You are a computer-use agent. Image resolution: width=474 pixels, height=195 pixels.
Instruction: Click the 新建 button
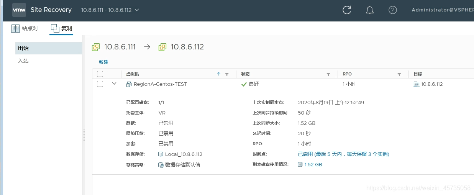[x=103, y=62]
